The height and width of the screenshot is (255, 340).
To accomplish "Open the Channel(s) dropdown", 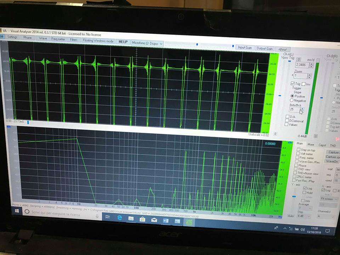I will coord(326,216).
